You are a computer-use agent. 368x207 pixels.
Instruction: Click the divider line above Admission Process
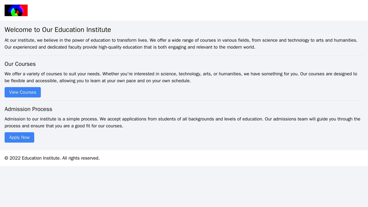tap(184, 101)
